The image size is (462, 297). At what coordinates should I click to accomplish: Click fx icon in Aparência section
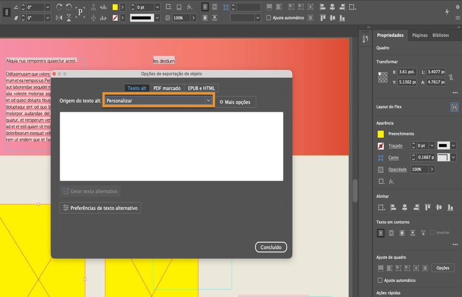[x=391, y=182]
